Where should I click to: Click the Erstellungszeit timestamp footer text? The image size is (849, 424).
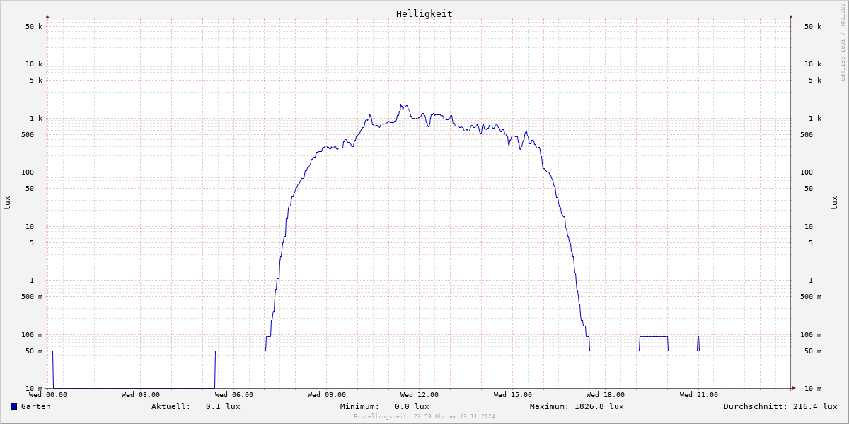pyautogui.click(x=424, y=416)
